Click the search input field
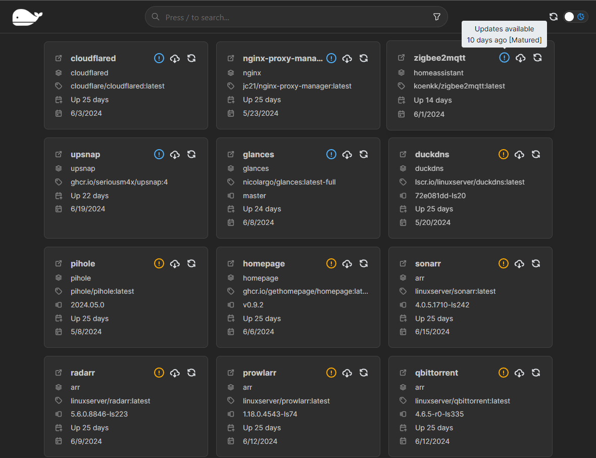This screenshot has height=458, width=596. point(296,17)
